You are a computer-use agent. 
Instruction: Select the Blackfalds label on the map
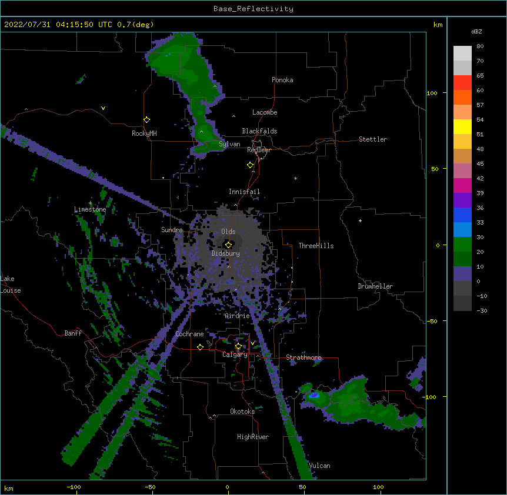click(259, 131)
